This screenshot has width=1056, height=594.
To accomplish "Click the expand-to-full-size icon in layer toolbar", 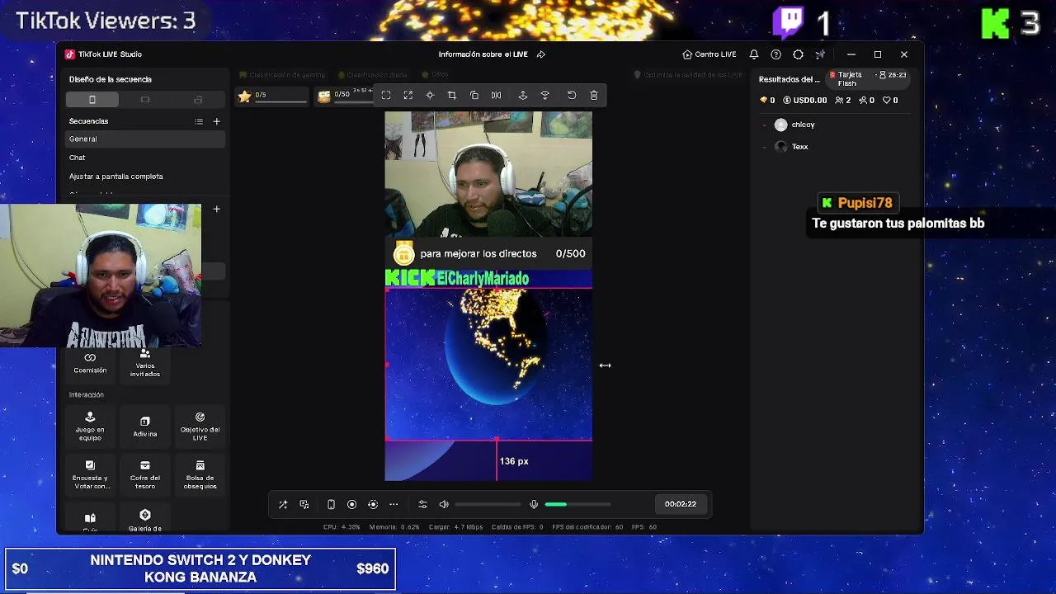I will pos(408,96).
